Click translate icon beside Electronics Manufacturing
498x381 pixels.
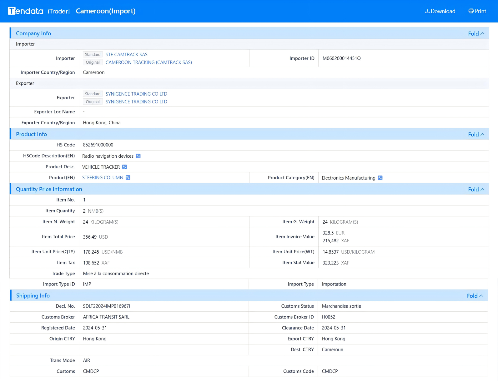coord(380,178)
